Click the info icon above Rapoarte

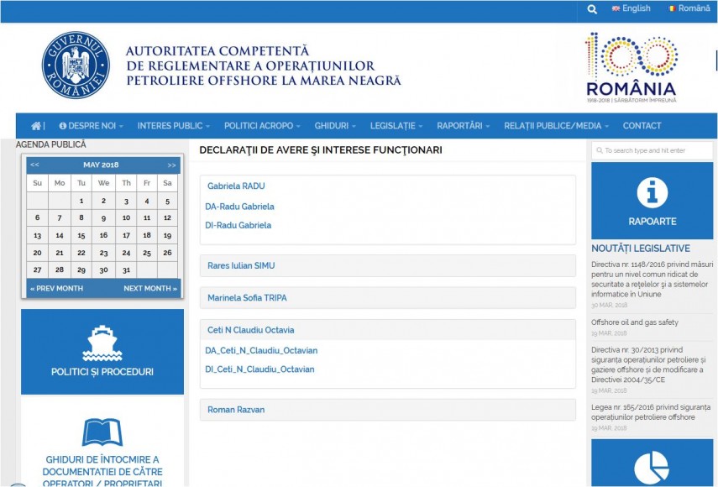[x=652, y=193]
